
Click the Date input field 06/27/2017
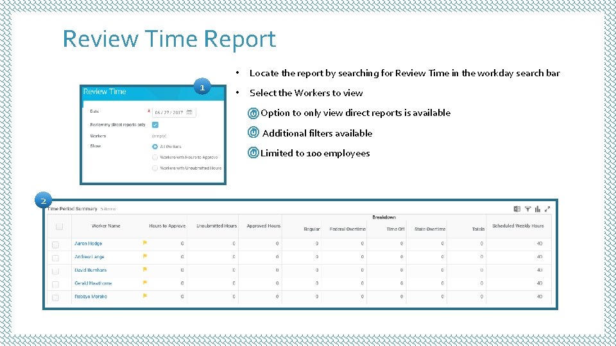[174, 112]
